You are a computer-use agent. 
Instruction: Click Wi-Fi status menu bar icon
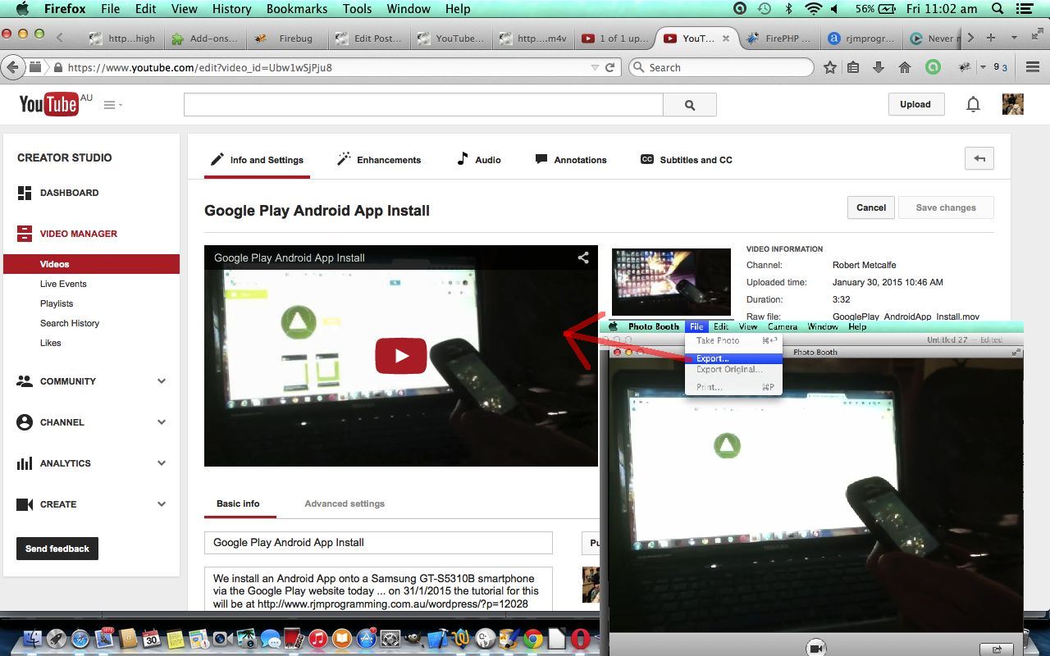[813, 9]
